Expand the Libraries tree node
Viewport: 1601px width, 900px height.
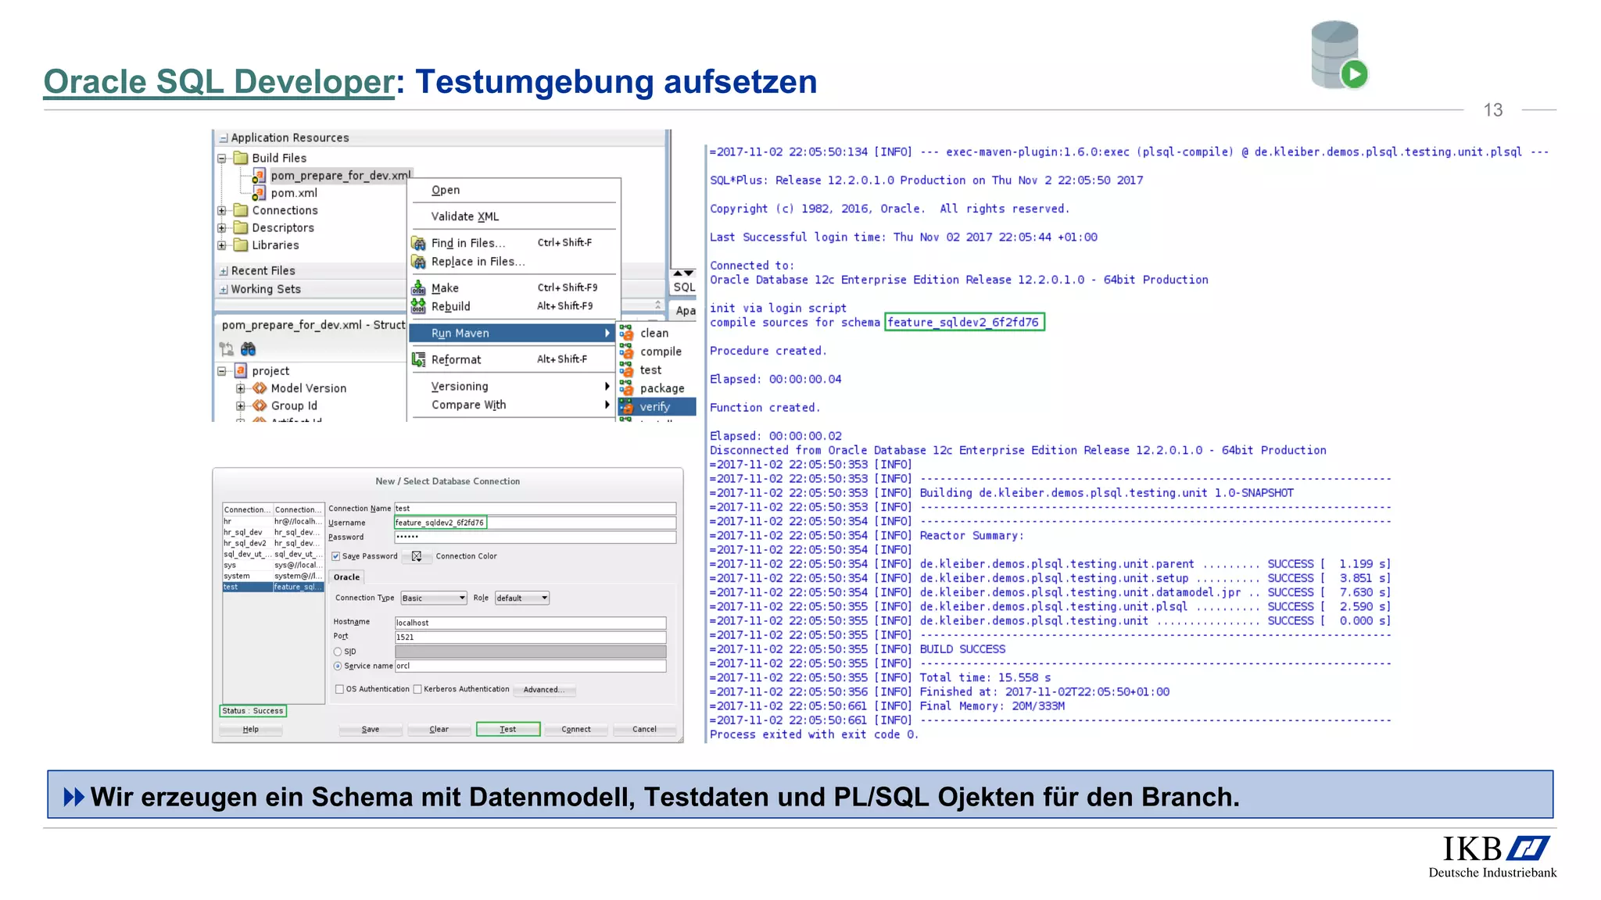[x=222, y=245]
